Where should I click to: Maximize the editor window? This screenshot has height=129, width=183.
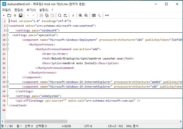click(166, 4)
